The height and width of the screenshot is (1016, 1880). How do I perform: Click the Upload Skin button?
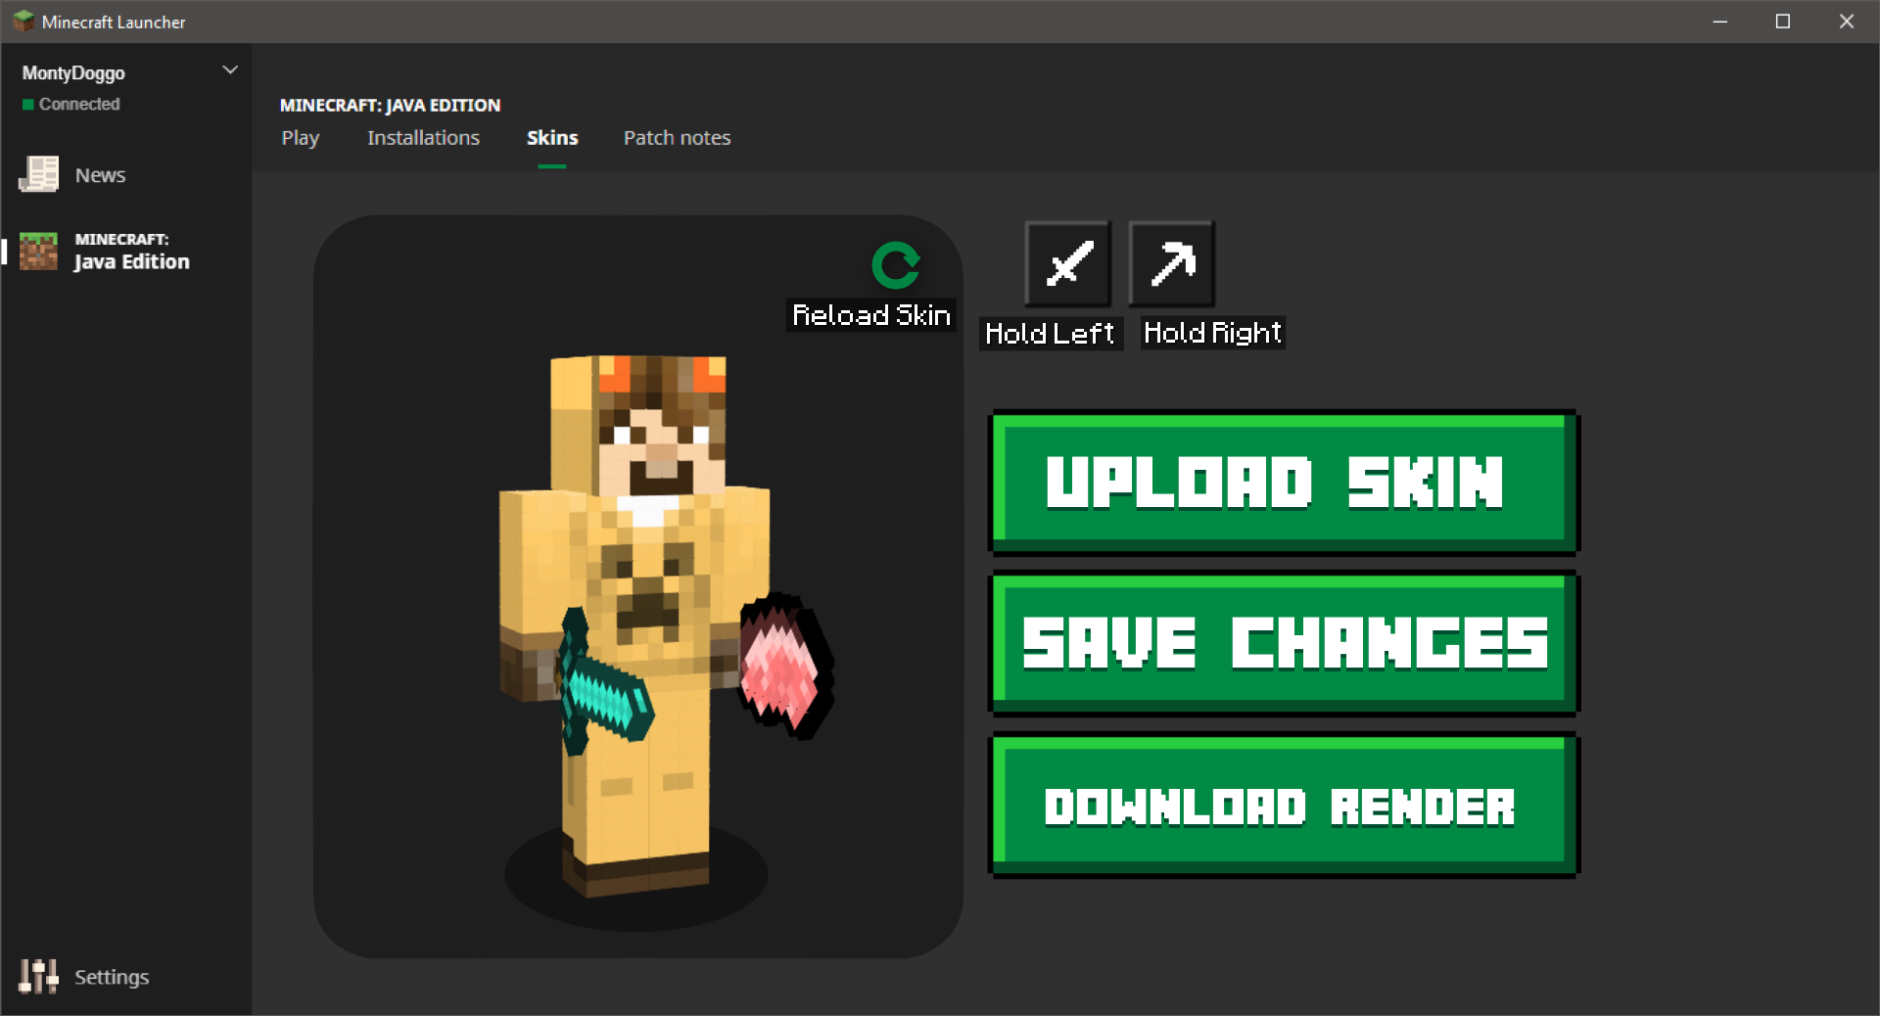click(x=1284, y=482)
